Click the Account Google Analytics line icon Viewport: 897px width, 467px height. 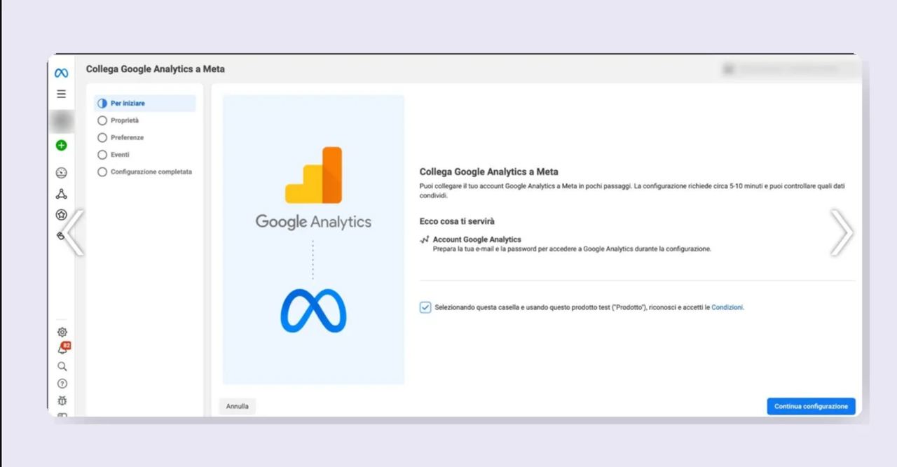pos(424,239)
